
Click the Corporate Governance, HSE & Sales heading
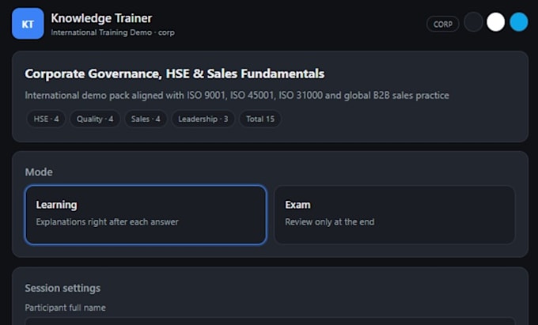click(x=174, y=74)
